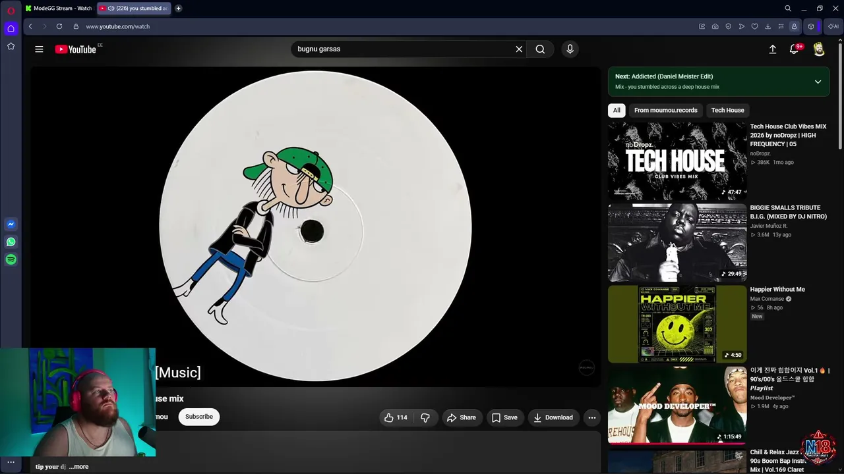Open sidebar three-dot settings at bottom
This screenshot has height=474, width=844.
(11, 462)
